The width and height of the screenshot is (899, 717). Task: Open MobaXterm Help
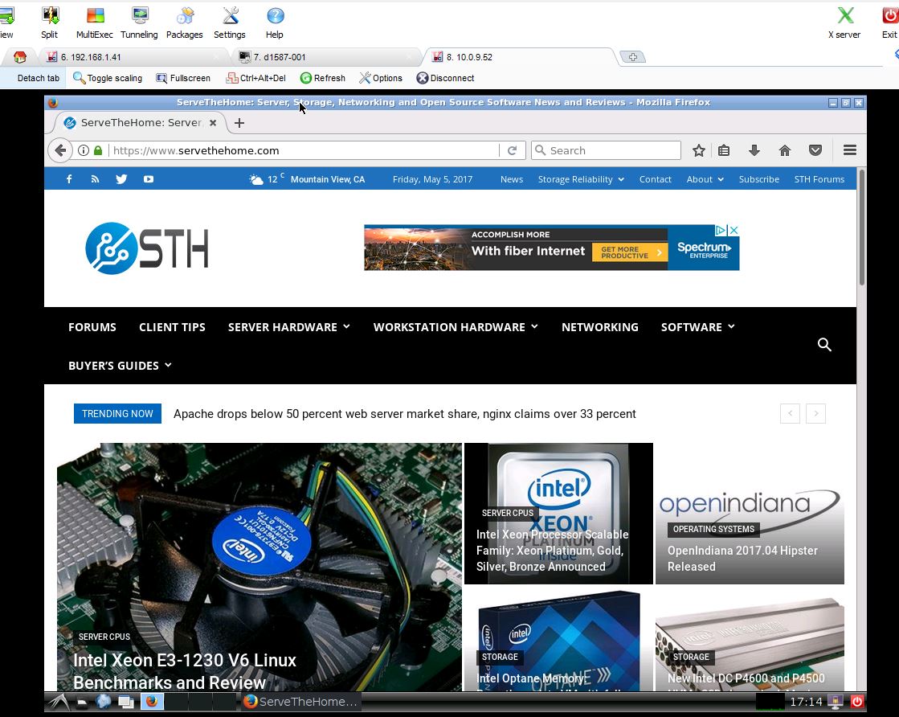coord(275,23)
